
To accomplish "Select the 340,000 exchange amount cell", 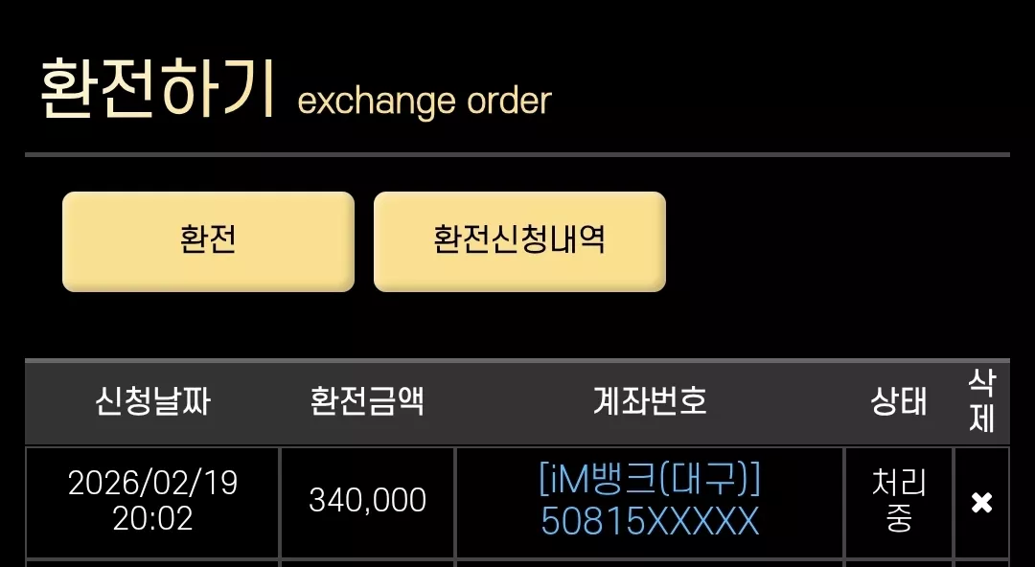I will pos(368,500).
